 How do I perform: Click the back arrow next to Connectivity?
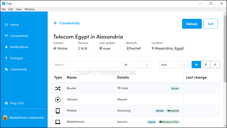[x=55, y=23]
